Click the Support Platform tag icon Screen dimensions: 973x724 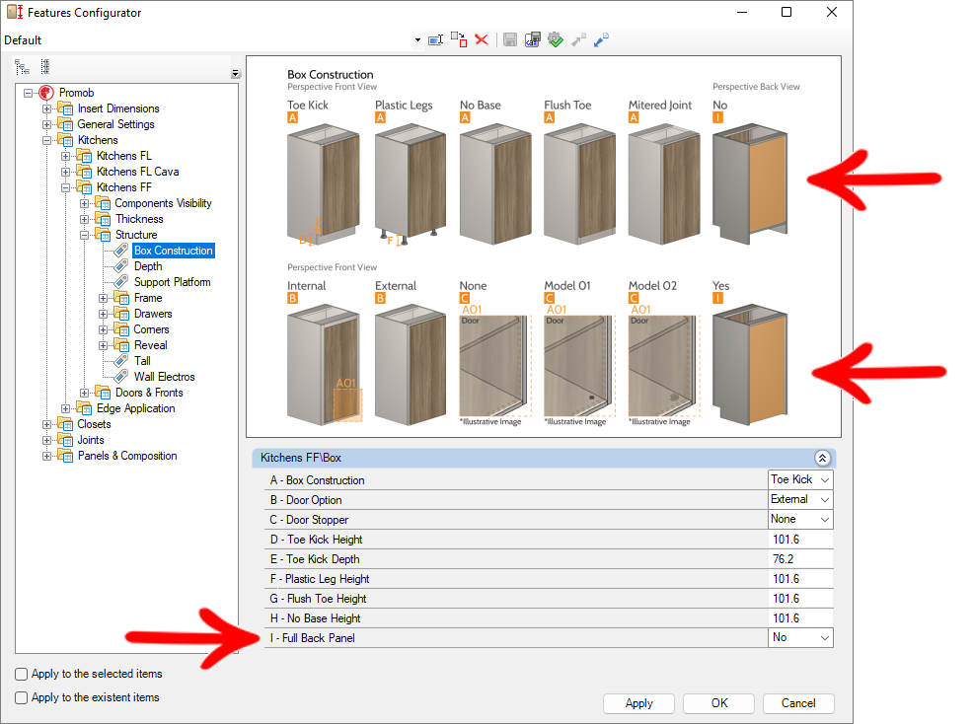click(x=121, y=282)
